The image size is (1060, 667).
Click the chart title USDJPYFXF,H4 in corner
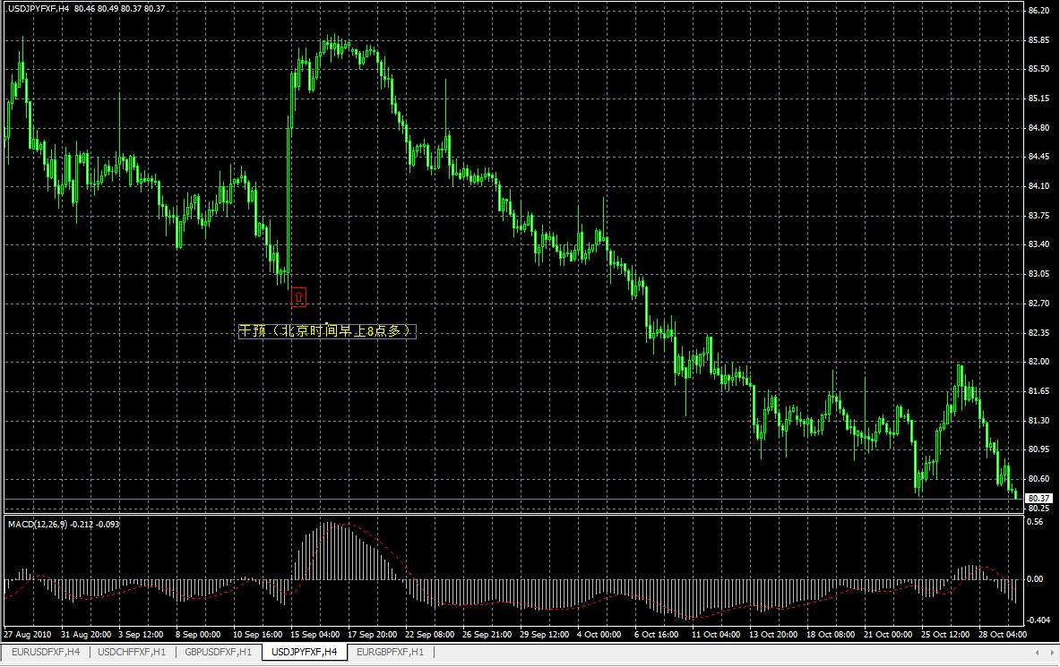click(36, 6)
